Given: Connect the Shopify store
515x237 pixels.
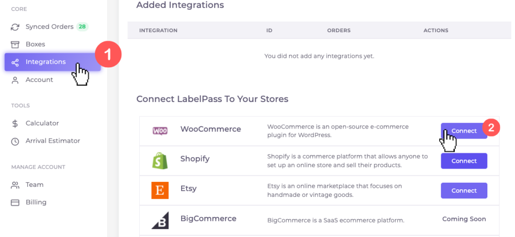Looking at the screenshot, I should coord(464,161).
